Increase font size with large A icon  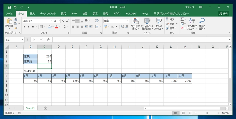(x=63, y=21)
